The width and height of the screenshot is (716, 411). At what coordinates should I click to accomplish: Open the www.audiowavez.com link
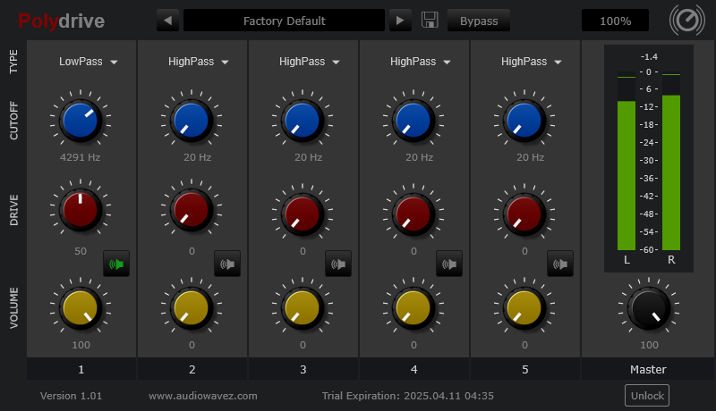point(203,396)
